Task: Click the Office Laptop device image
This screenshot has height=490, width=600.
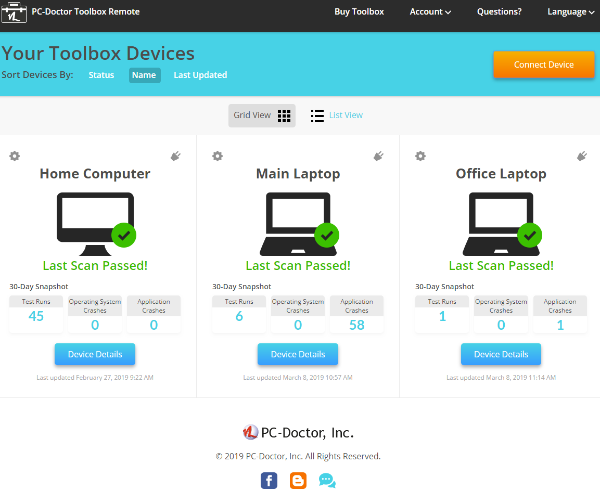Action: pyautogui.click(x=502, y=224)
